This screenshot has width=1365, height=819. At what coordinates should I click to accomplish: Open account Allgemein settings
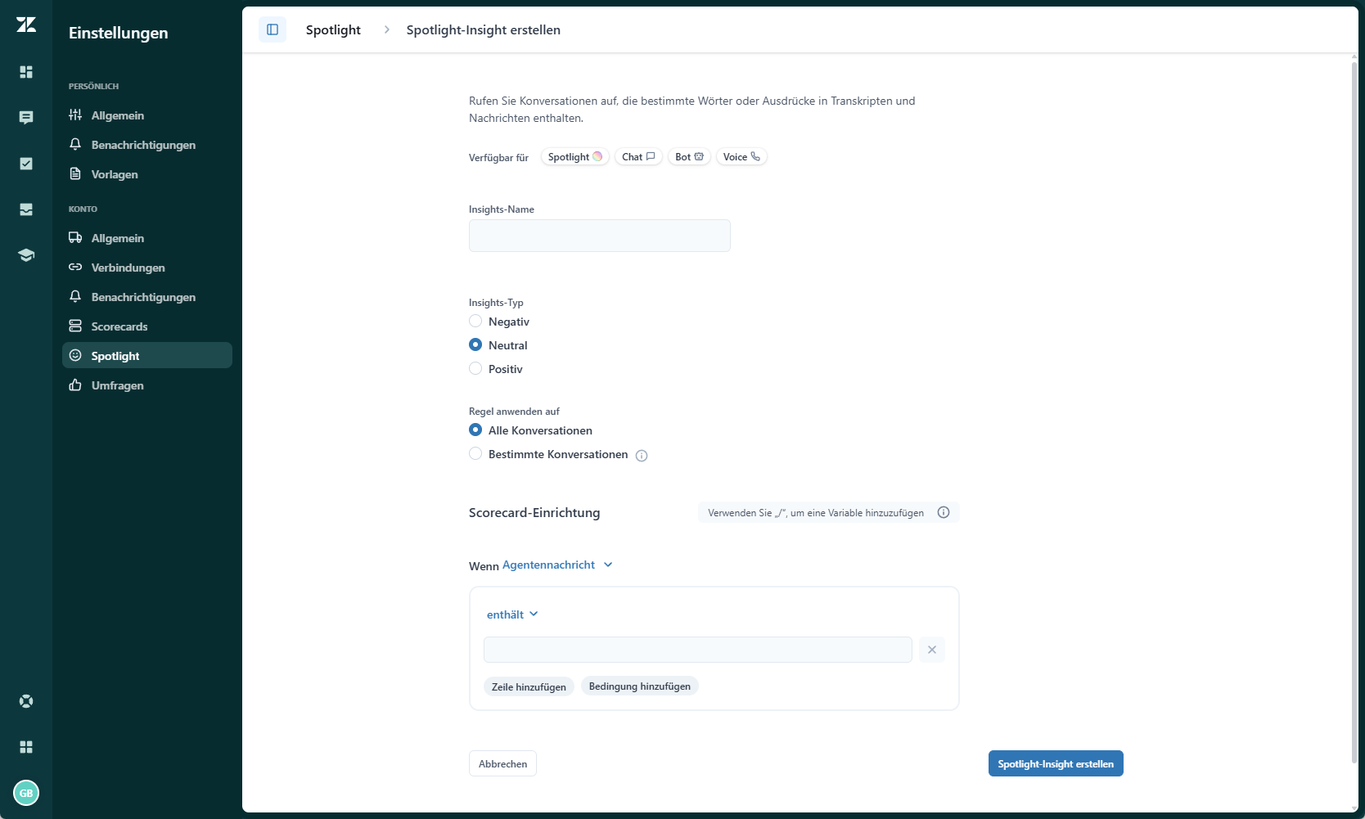click(147, 238)
